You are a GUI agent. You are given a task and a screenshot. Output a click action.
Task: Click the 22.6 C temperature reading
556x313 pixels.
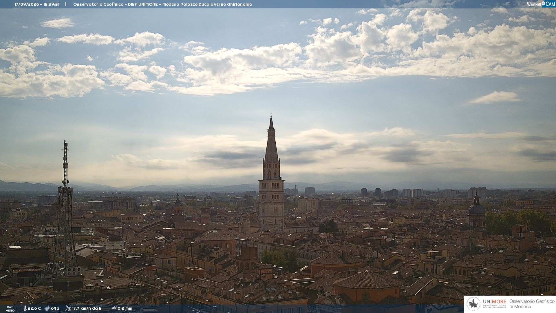point(34,308)
